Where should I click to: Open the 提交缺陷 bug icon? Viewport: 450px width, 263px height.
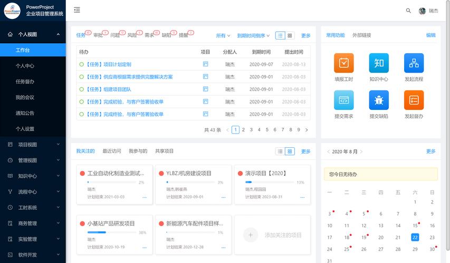point(379,100)
